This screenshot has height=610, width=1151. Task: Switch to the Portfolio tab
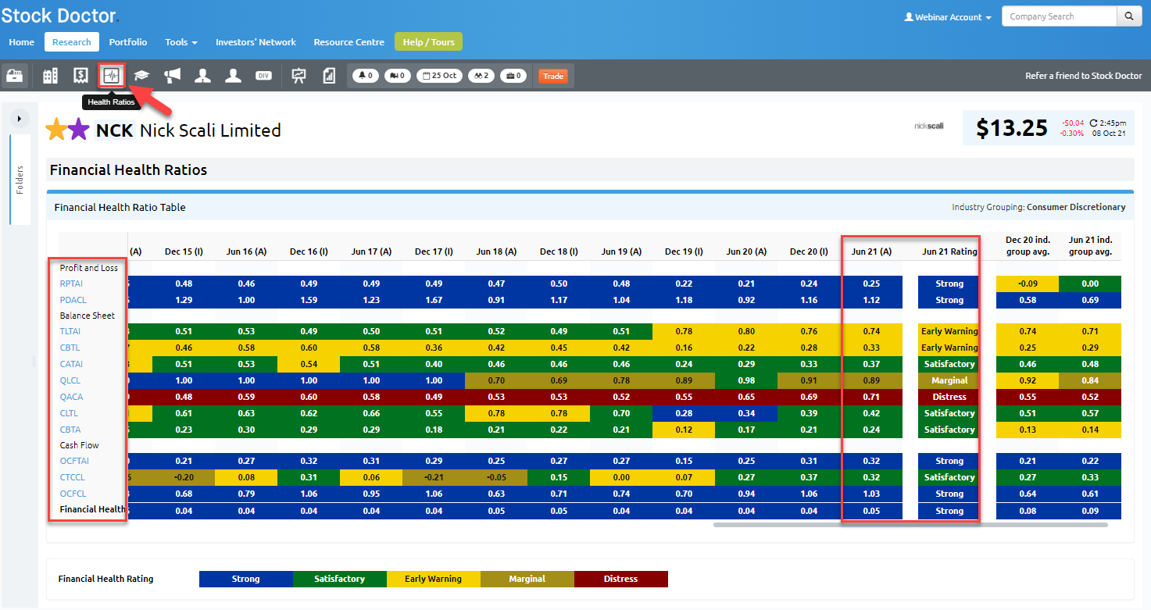[128, 42]
